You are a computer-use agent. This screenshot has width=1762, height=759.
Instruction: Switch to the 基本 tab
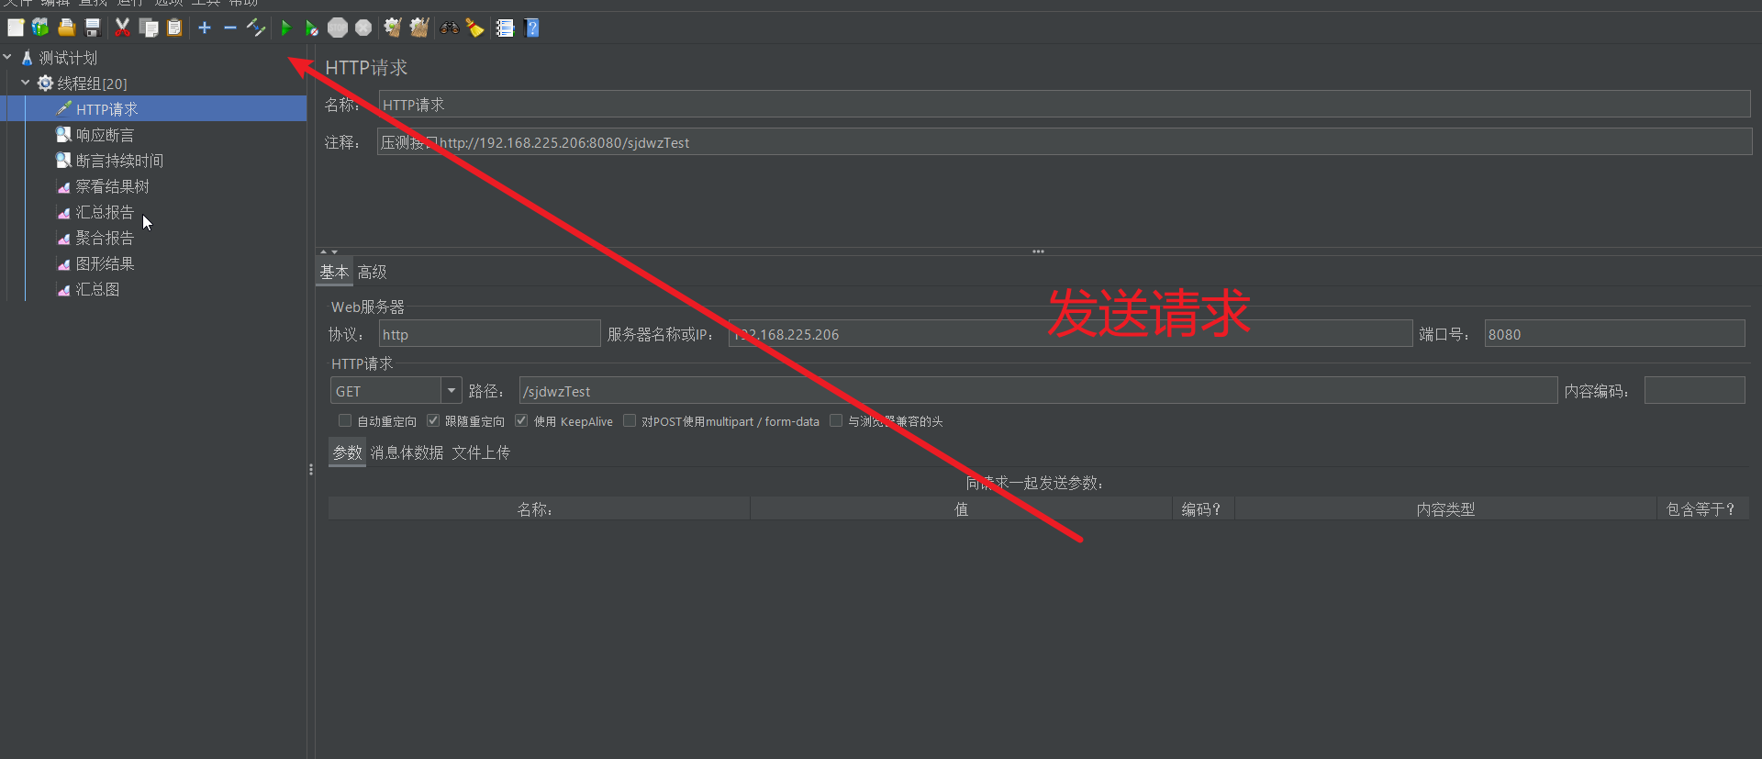tap(334, 272)
